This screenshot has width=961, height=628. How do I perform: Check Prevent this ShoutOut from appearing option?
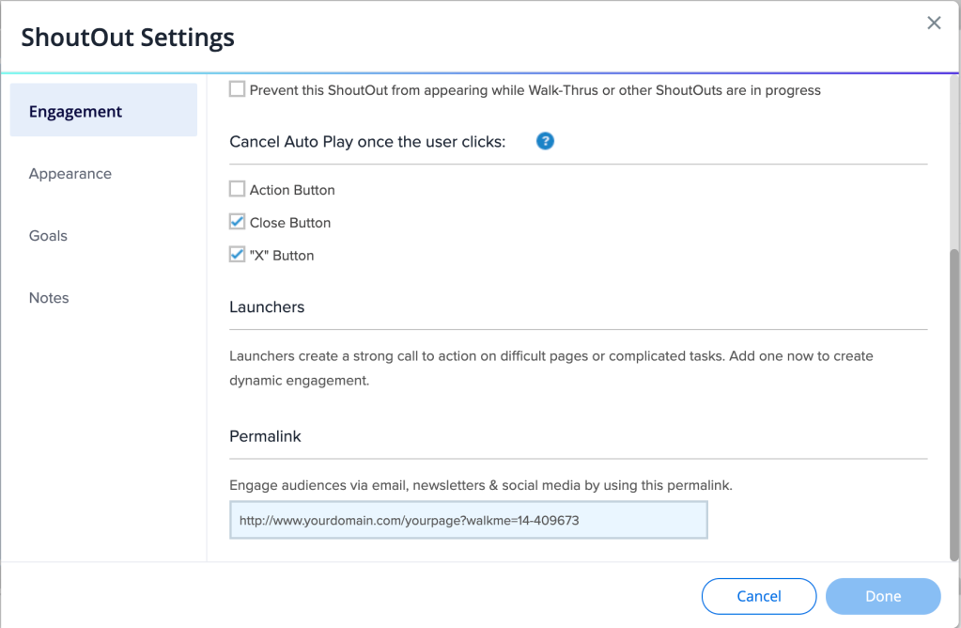click(x=238, y=89)
